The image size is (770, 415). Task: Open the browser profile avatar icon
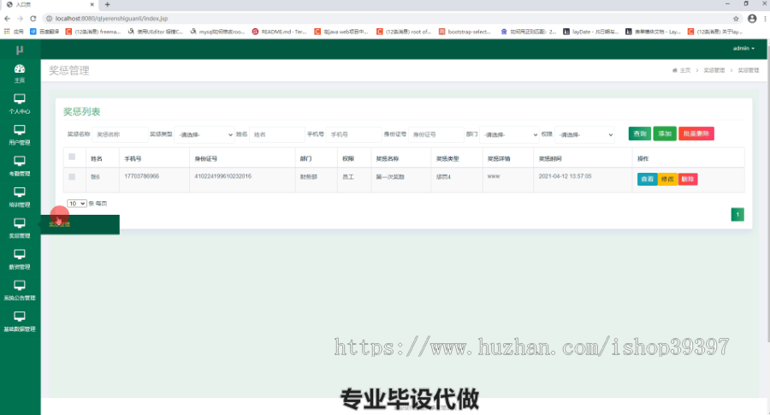click(752, 19)
